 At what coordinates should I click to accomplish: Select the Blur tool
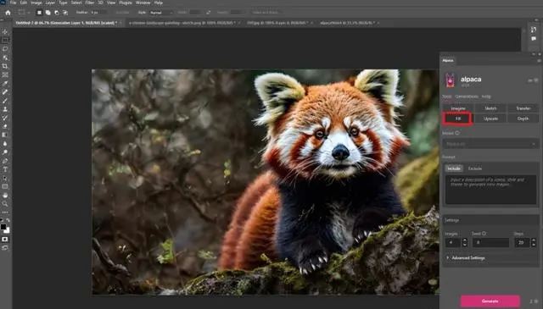pyautogui.click(x=5, y=143)
